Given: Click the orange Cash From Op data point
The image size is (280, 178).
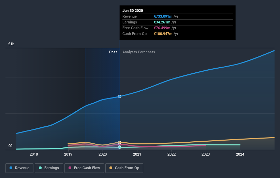Looking at the screenshot, I should 120,142.
